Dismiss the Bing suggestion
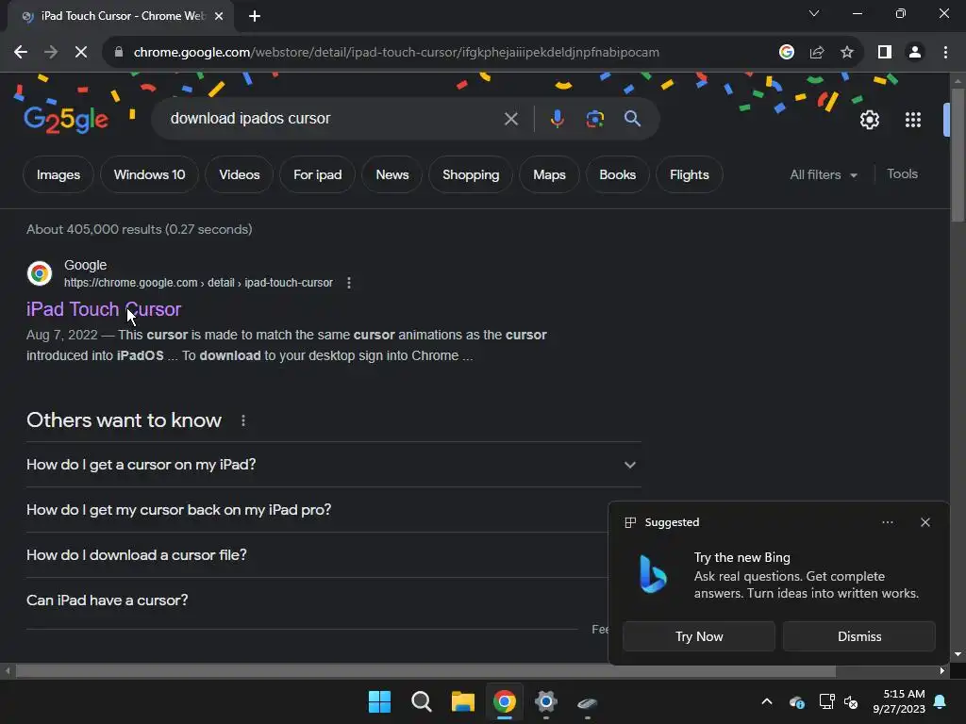Screen dimensions: 966x724 coord(858,636)
